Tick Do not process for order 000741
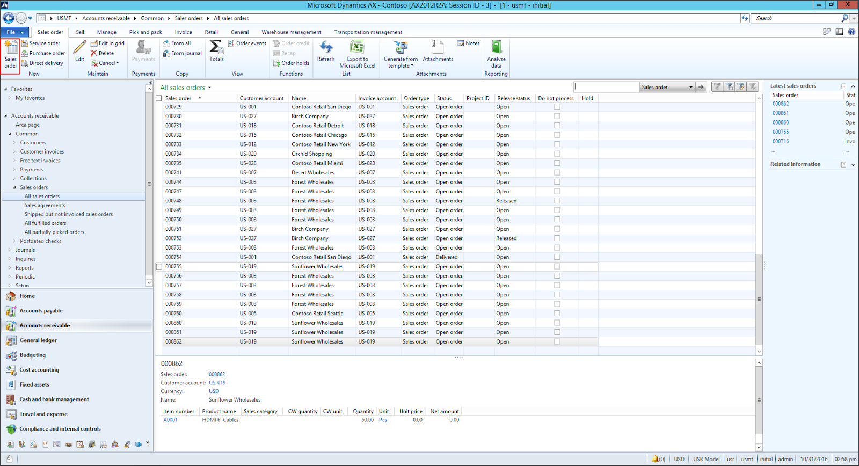Screen dimensions: 859x466 (x=557, y=172)
